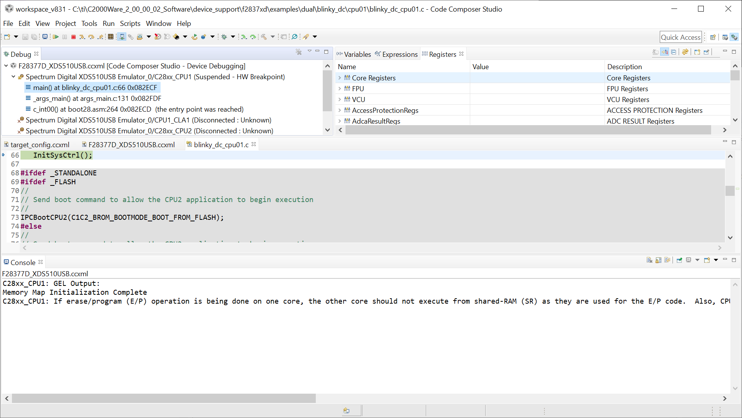Click the Step Return toolbar icon
Viewport: 742px width, 418px height.
point(100,37)
